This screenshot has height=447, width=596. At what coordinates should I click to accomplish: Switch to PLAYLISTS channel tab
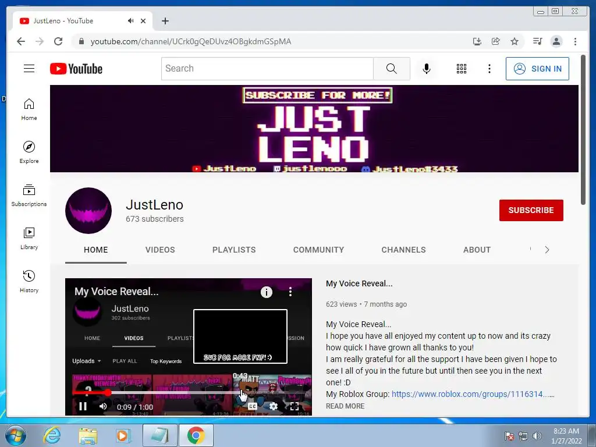coord(234,250)
